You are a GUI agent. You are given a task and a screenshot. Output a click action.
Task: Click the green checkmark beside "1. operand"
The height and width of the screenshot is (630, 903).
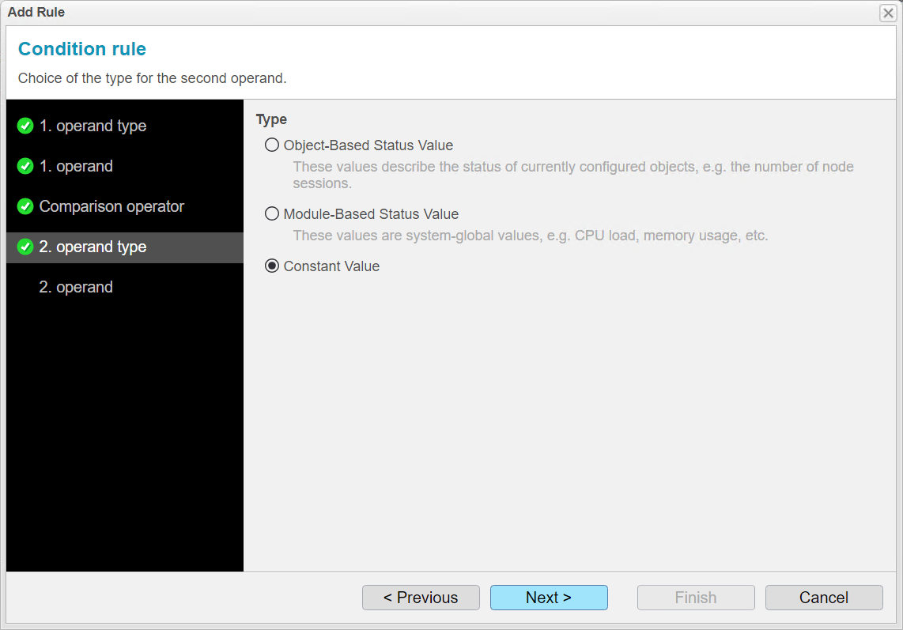click(25, 166)
